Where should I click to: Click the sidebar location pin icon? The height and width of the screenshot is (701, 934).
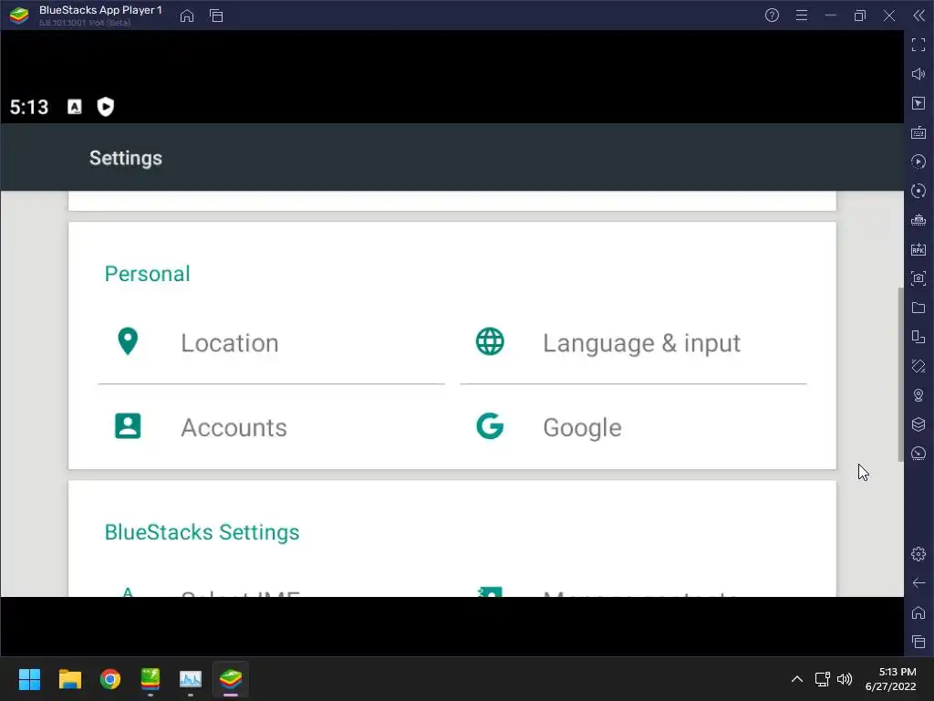[918, 395]
